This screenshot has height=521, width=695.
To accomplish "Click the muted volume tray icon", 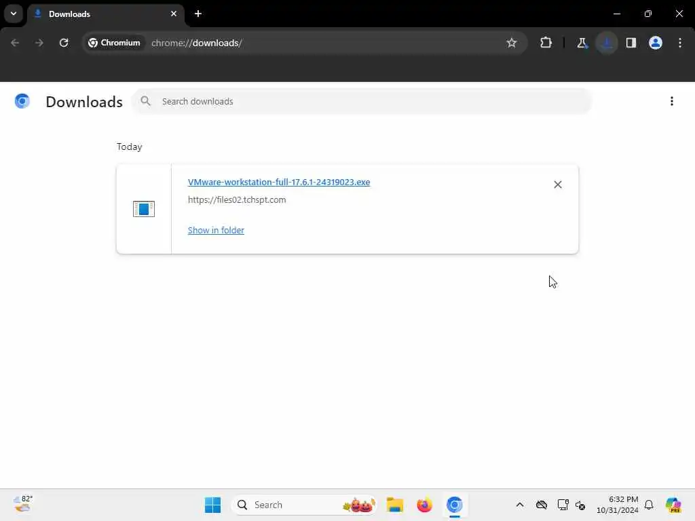I will point(580,505).
